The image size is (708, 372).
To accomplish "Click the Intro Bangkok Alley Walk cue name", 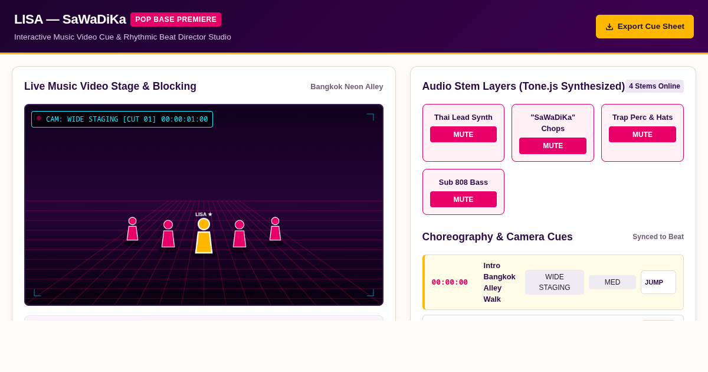I will tap(500, 282).
